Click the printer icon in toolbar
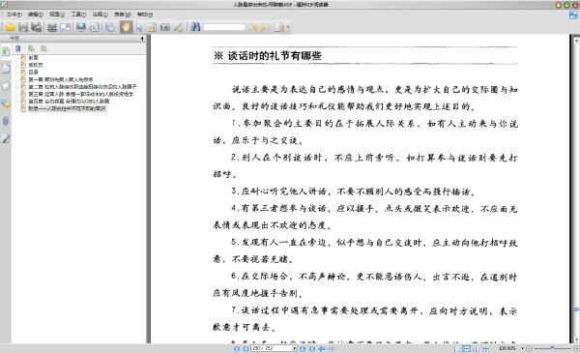Image resolution: width=580 pixels, height=353 pixels. [52, 27]
